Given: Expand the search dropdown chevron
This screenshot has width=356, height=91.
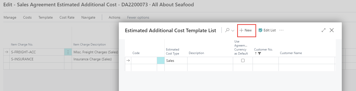Looking at the screenshot, I should click(233, 30).
